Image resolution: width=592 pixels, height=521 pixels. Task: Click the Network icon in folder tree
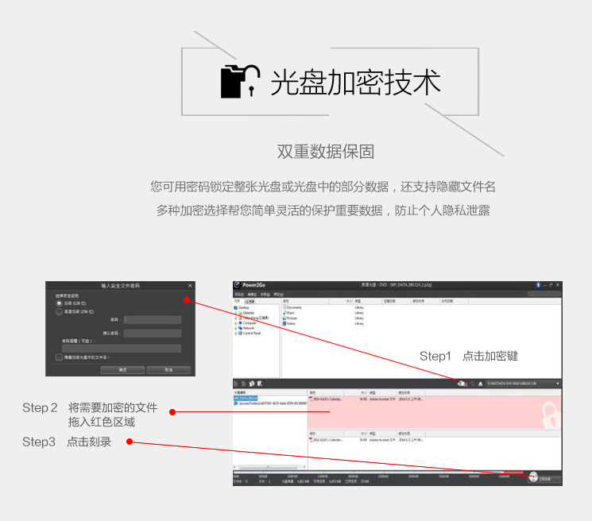240,328
